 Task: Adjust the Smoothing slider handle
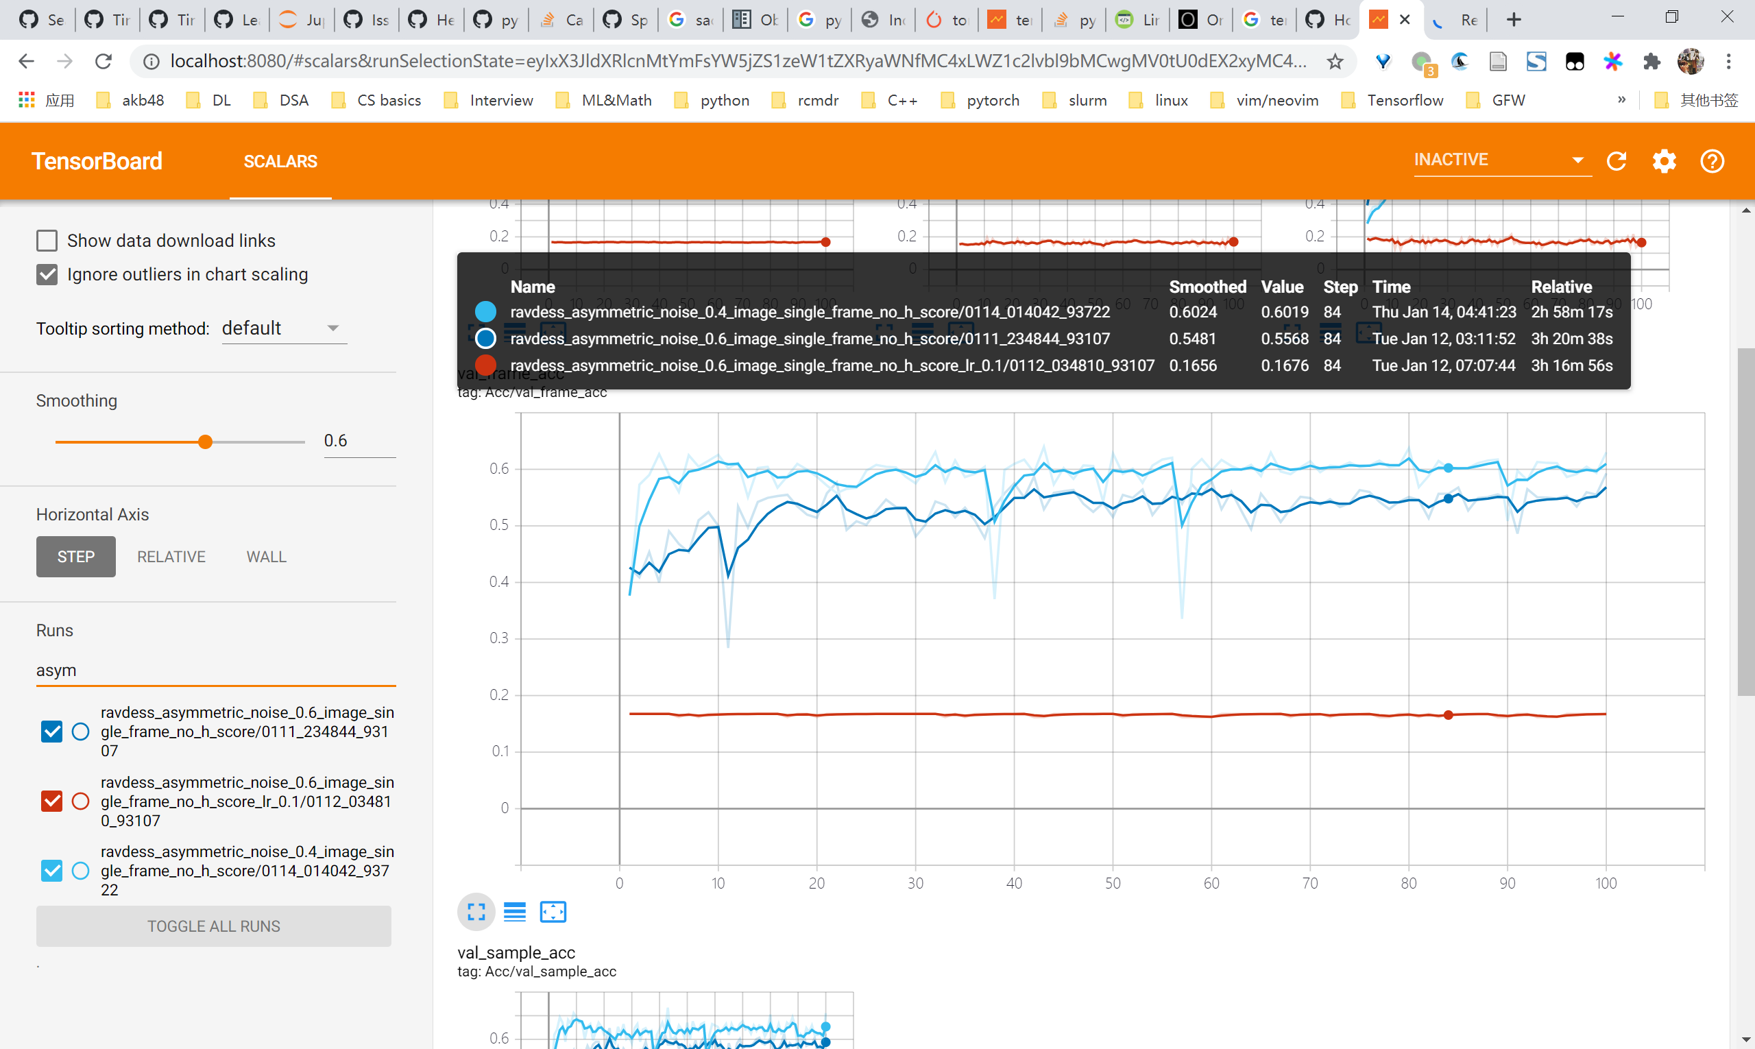(x=205, y=442)
